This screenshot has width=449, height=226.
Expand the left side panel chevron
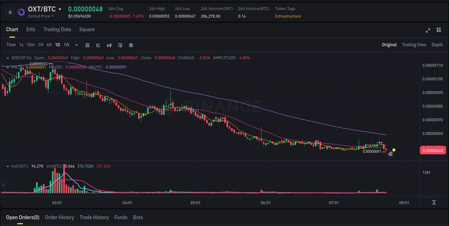click(x=3, y=185)
